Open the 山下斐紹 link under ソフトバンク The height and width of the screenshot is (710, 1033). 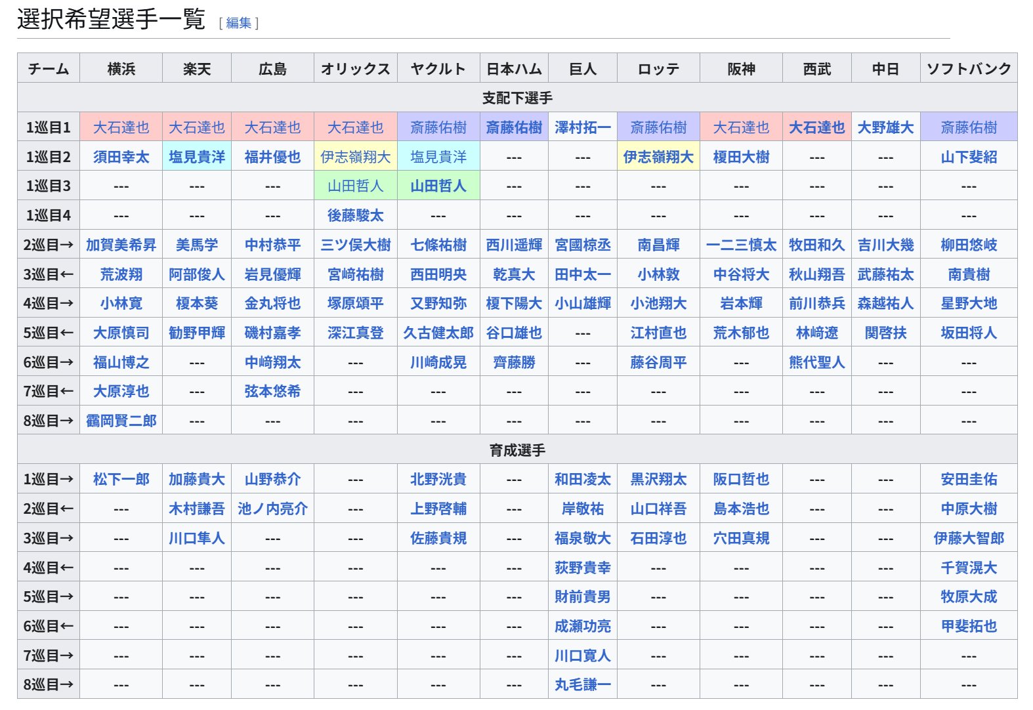coord(968,157)
